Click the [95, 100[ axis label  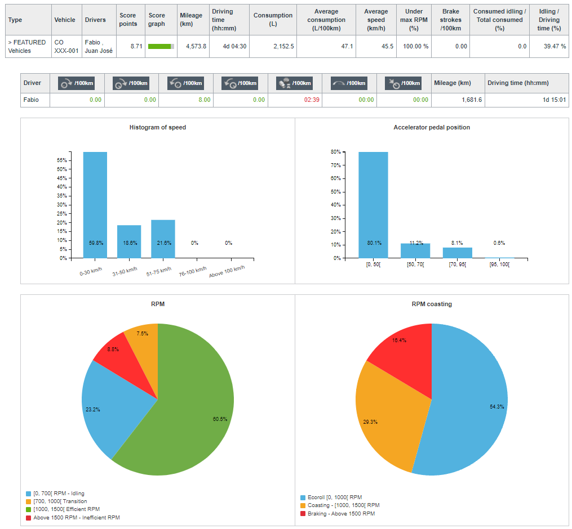499,264
